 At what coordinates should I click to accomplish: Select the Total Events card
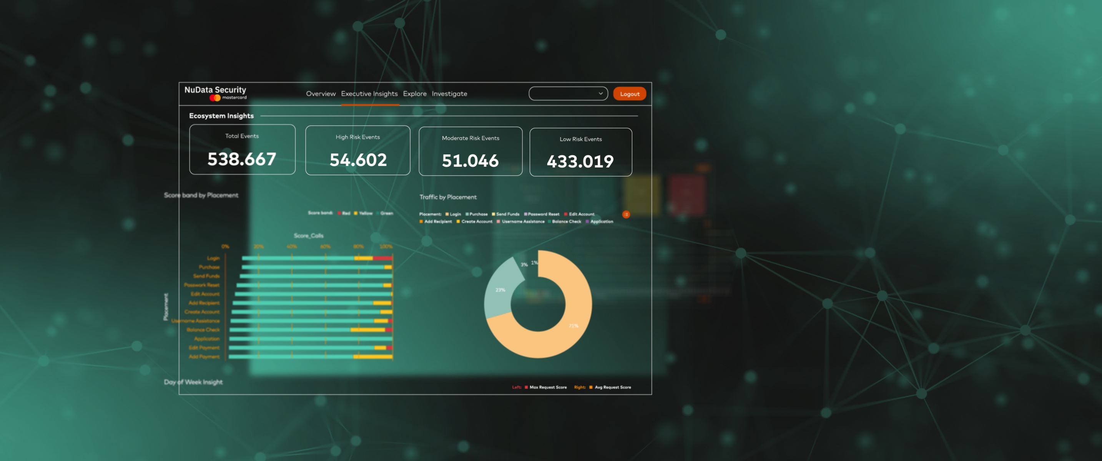[x=242, y=149]
